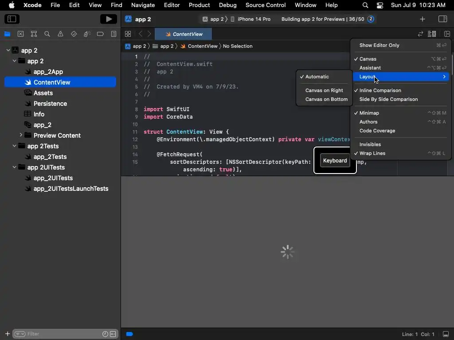The image size is (454, 340).
Task: Toggle source-control status filter icon
Action: 113,334
